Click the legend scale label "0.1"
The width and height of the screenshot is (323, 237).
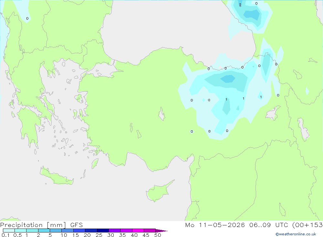pos(5,235)
